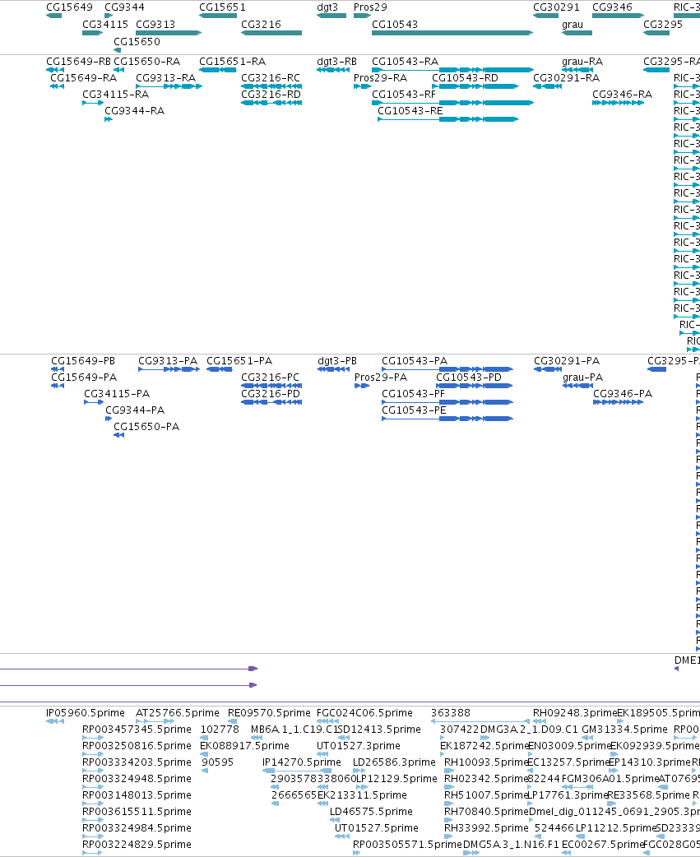Click protein label CG30291-PA
Screen dimensions: 700x857
pyautogui.click(x=567, y=361)
